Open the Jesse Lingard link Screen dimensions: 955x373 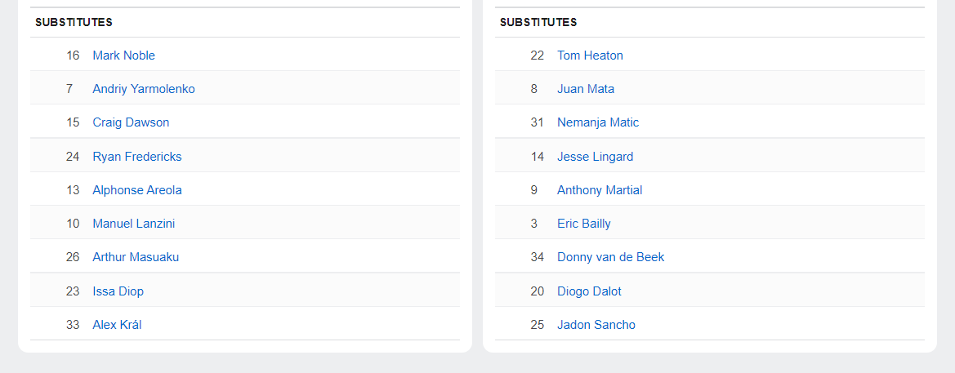[595, 157]
